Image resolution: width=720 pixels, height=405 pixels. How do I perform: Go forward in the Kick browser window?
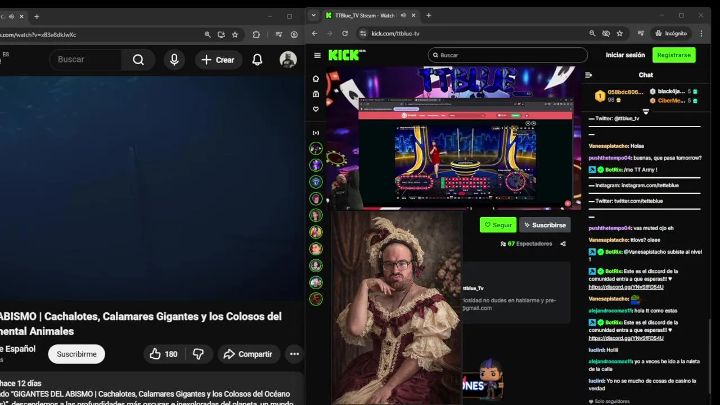click(330, 33)
